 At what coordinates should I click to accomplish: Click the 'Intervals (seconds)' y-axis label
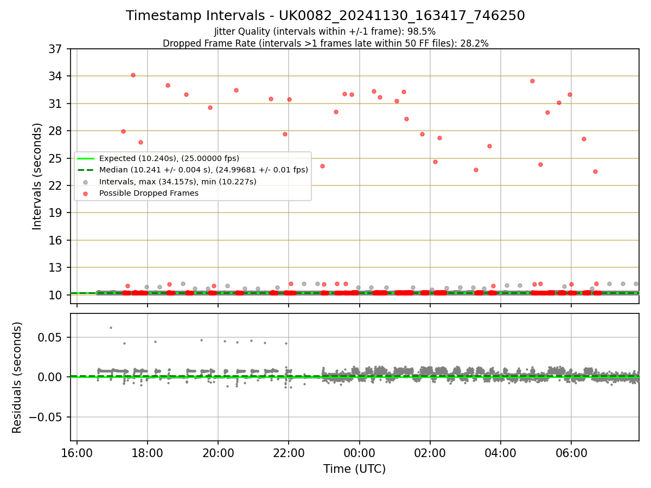37,176
